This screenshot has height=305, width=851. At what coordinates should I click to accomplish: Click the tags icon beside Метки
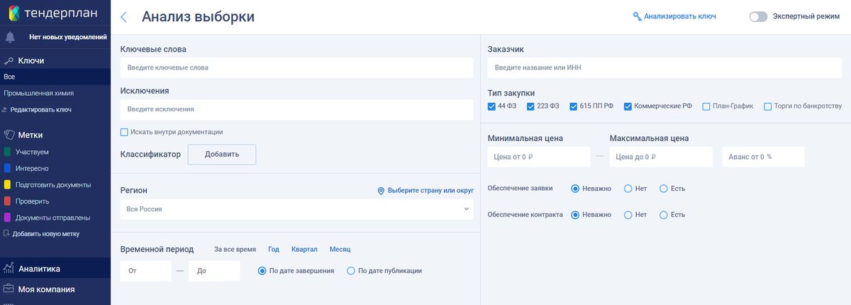pyautogui.click(x=9, y=135)
